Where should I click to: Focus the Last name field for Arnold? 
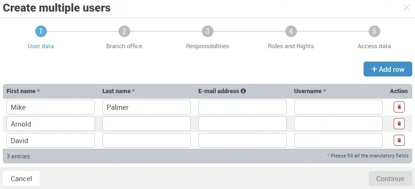pos(146,124)
